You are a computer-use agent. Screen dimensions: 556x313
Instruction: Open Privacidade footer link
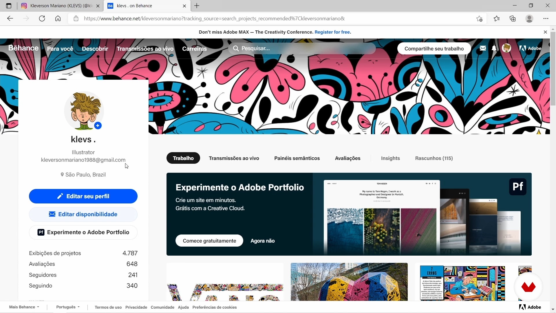136,307
